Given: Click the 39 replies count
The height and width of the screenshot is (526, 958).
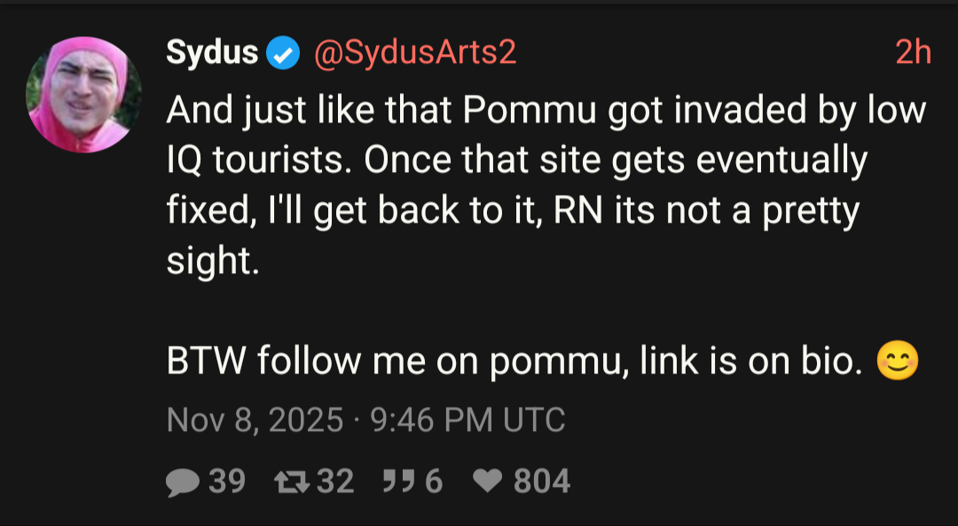Looking at the screenshot, I should click(x=227, y=482).
